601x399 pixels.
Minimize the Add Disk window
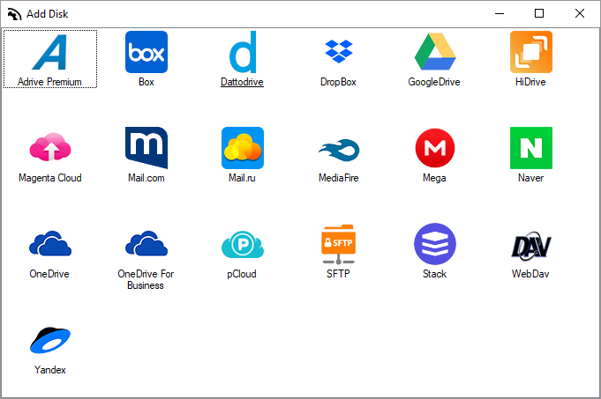point(500,14)
